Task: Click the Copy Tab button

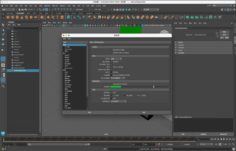Action: coord(224,134)
